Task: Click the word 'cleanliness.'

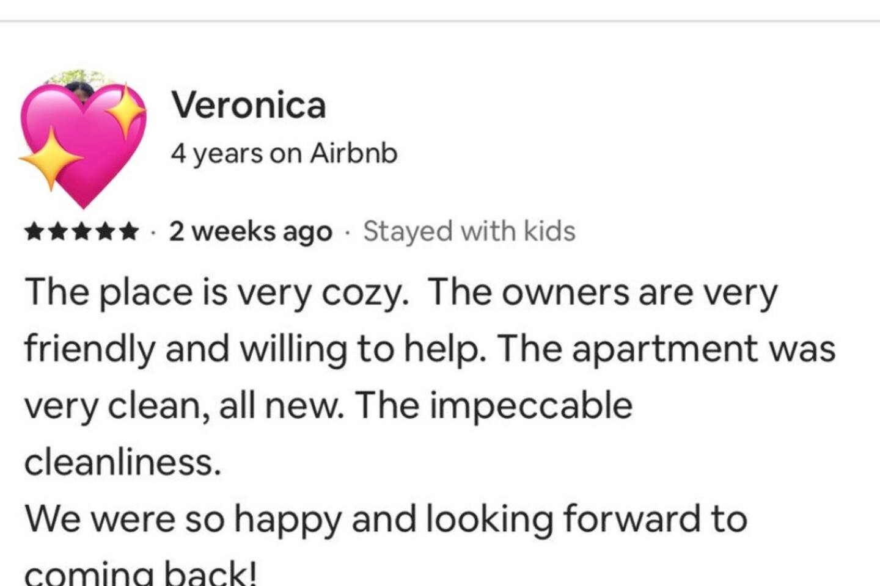Action: click(122, 463)
